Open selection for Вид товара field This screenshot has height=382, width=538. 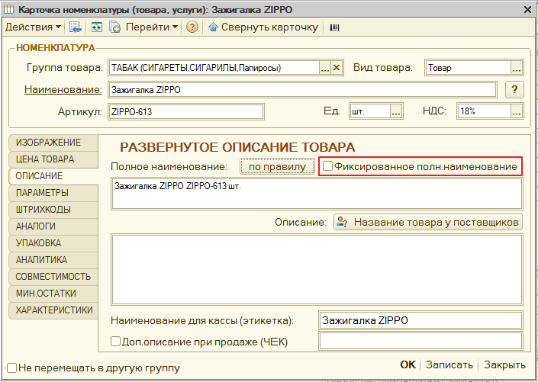[517, 68]
